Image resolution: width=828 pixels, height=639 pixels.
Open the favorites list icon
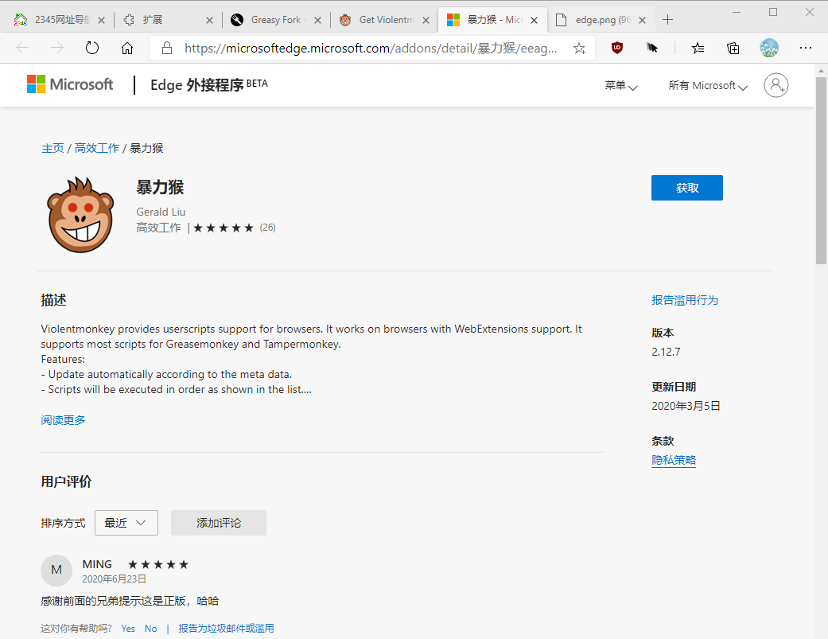pyautogui.click(x=698, y=48)
